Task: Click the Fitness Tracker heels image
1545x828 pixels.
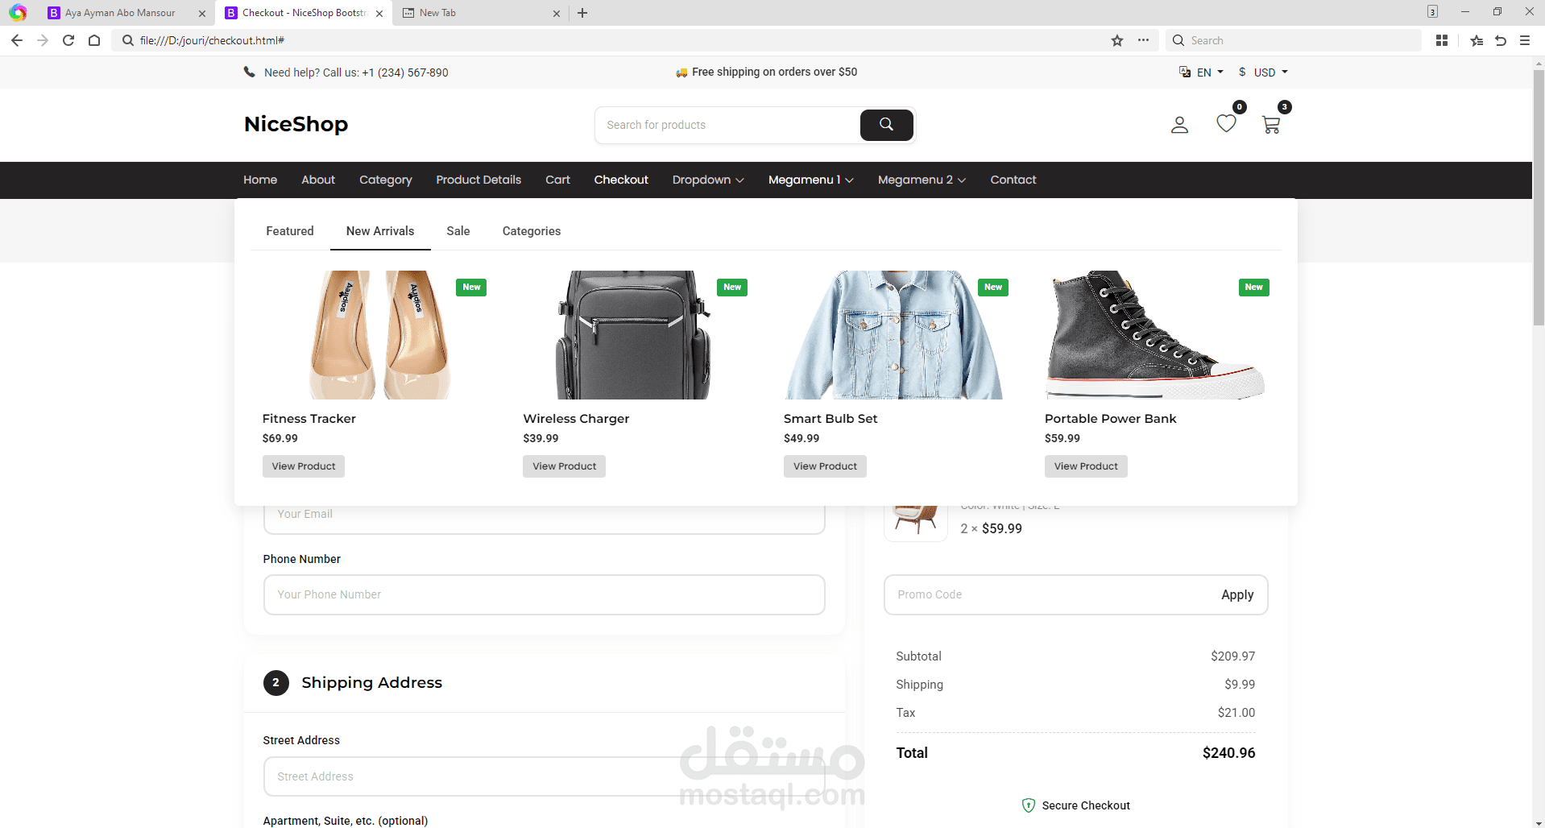Action: click(378, 335)
